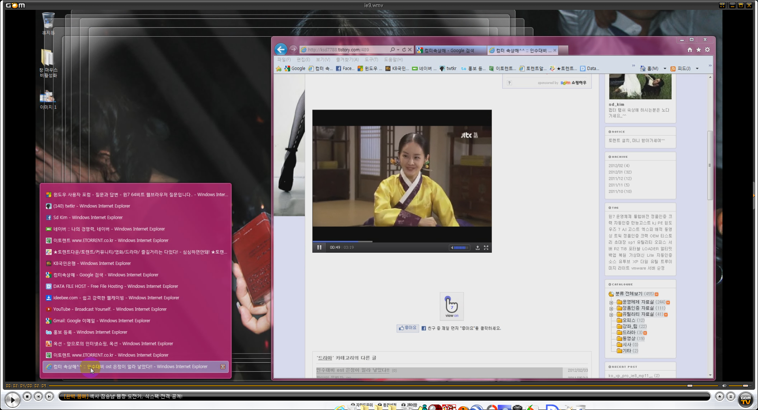
Task: Seek on the embedded video progress bar
Action: (402, 241)
